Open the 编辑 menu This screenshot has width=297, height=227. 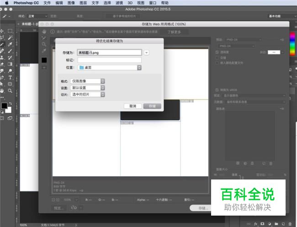[59, 3]
